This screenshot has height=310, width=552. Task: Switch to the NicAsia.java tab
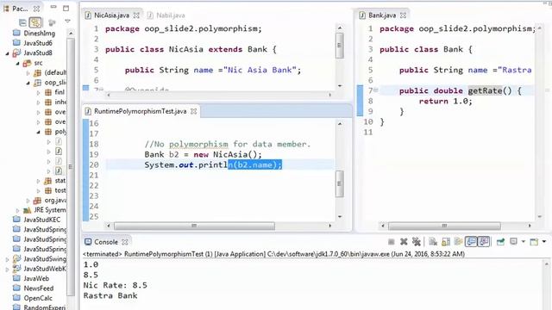pyautogui.click(x=111, y=15)
